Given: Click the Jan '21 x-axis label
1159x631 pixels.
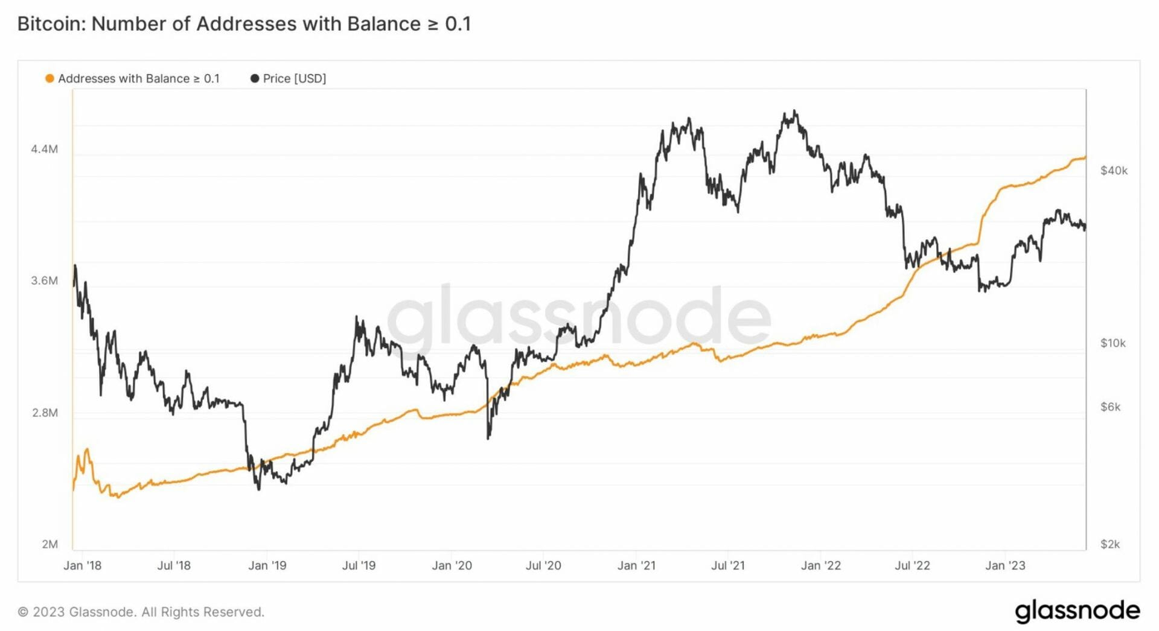Looking at the screenshot, I should tap(636, 565).
